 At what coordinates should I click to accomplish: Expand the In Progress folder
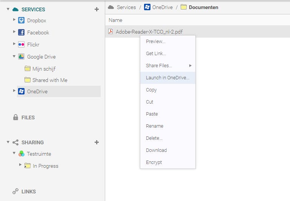pos(20,165)
